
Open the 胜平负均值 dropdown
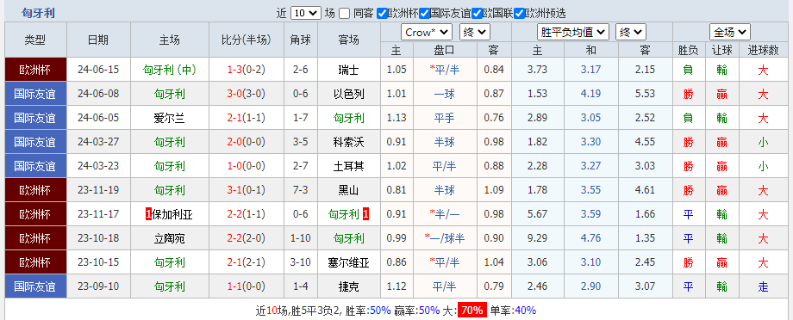(573, 33)
